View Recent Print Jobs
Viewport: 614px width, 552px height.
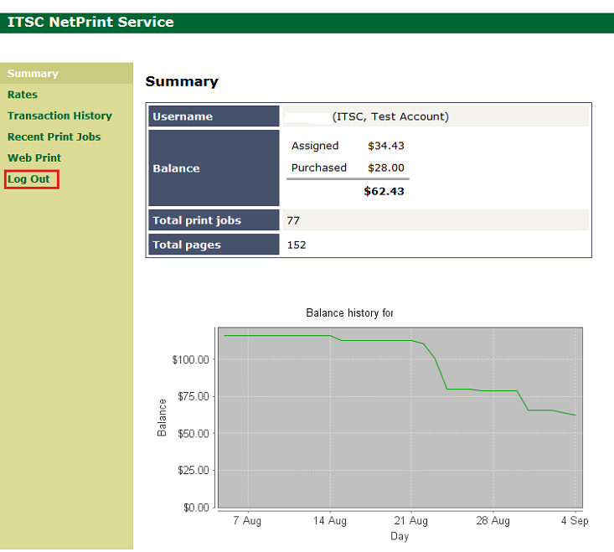coord(54,137)
